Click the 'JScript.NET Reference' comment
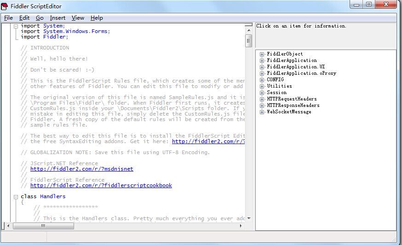The height and width of the screenshot is (245, 402). pyautogui.click(x=59, y=163)
